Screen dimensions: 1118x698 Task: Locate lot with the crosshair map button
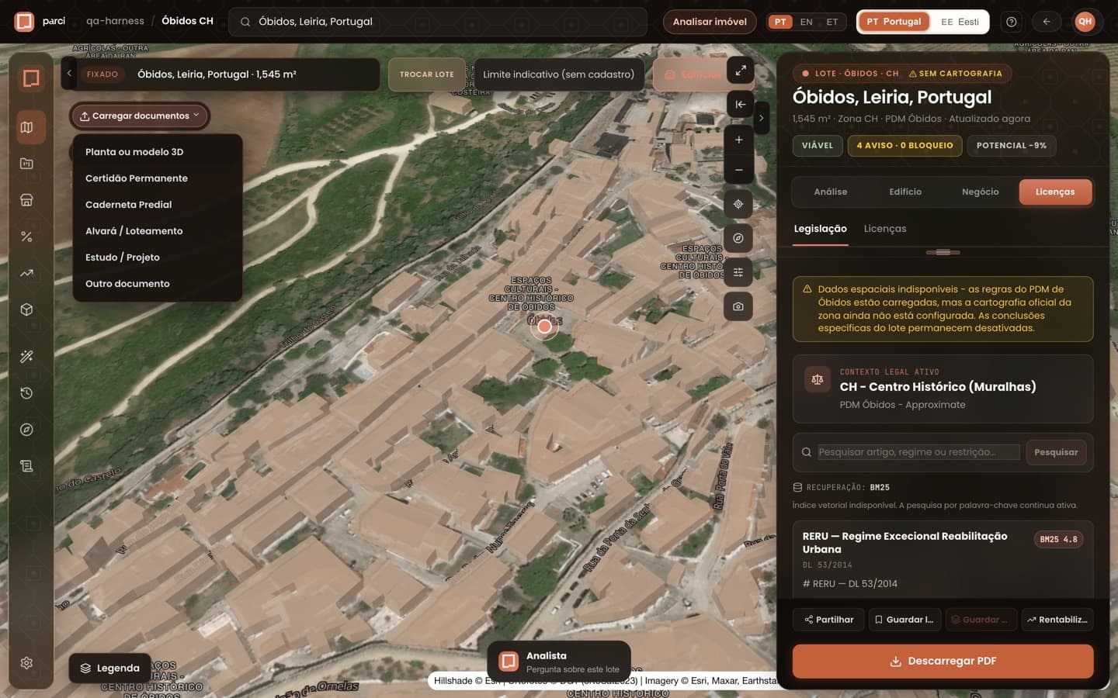(738, 204)
